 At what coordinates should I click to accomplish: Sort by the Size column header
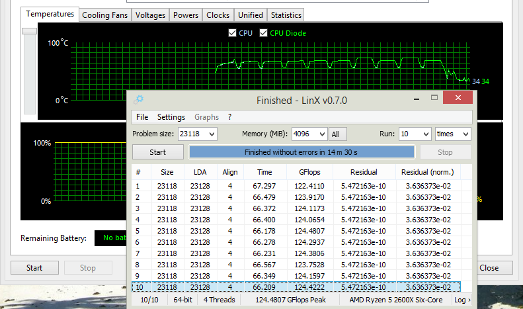click(x=167, y=172)
